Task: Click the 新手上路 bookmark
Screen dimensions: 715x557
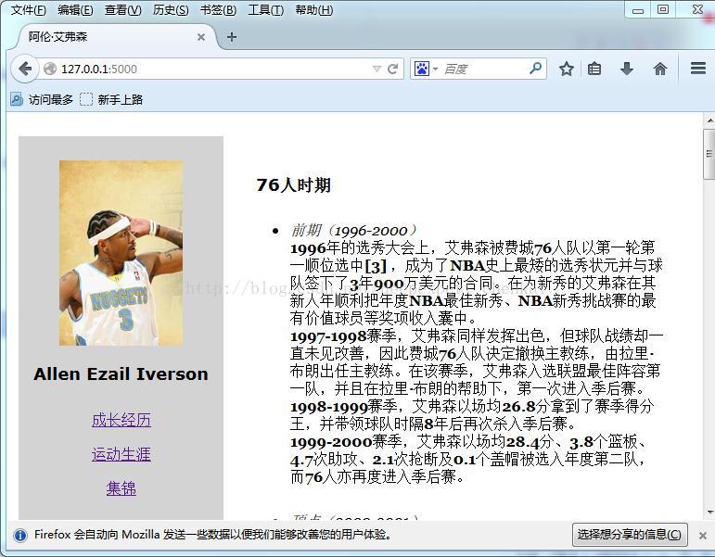Action: (111, 99)
